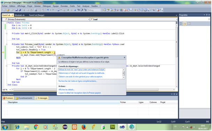
Task: Open the Déboguer menu
Action: (x=47, y=6)
